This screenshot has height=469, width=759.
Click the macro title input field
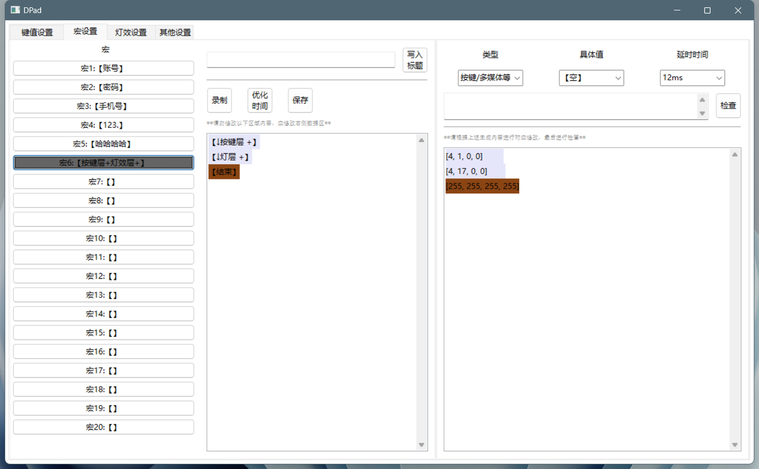tap(301, 59)
